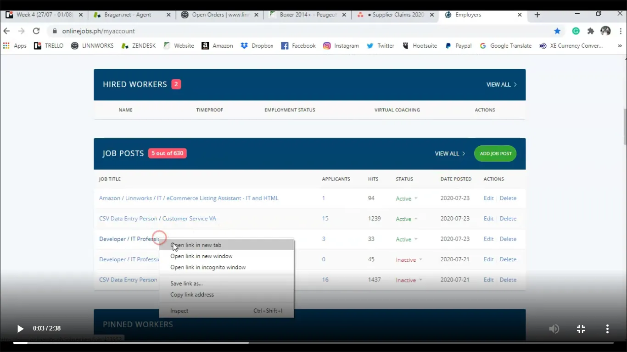627x352 pixels.
Task: Click the onlinejobs.ph address bar
Action: [x=298, y=31]
